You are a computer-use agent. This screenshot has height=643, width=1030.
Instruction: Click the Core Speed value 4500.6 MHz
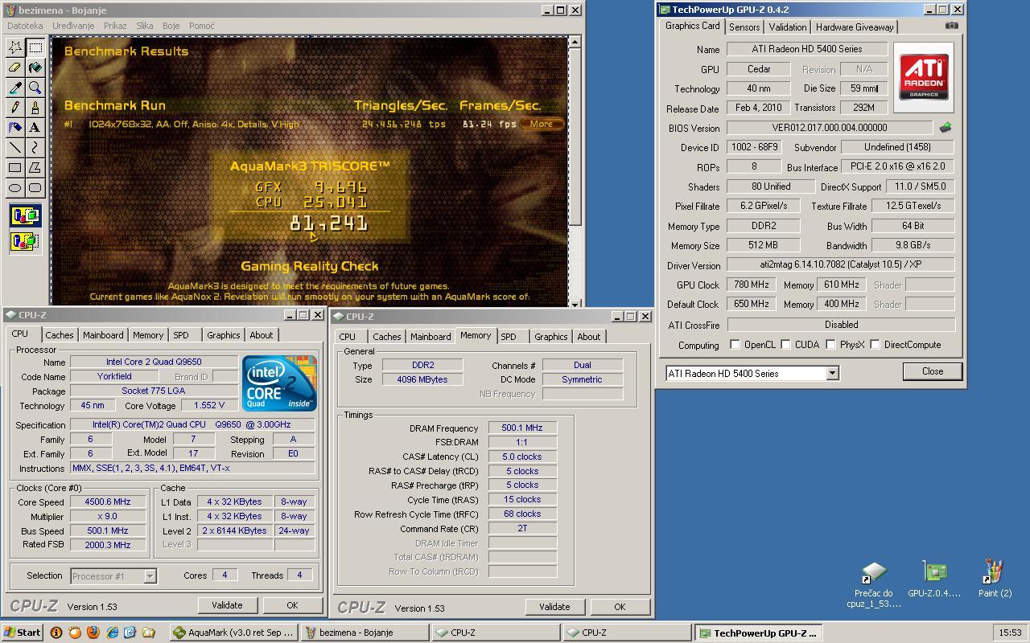point(107,502)
